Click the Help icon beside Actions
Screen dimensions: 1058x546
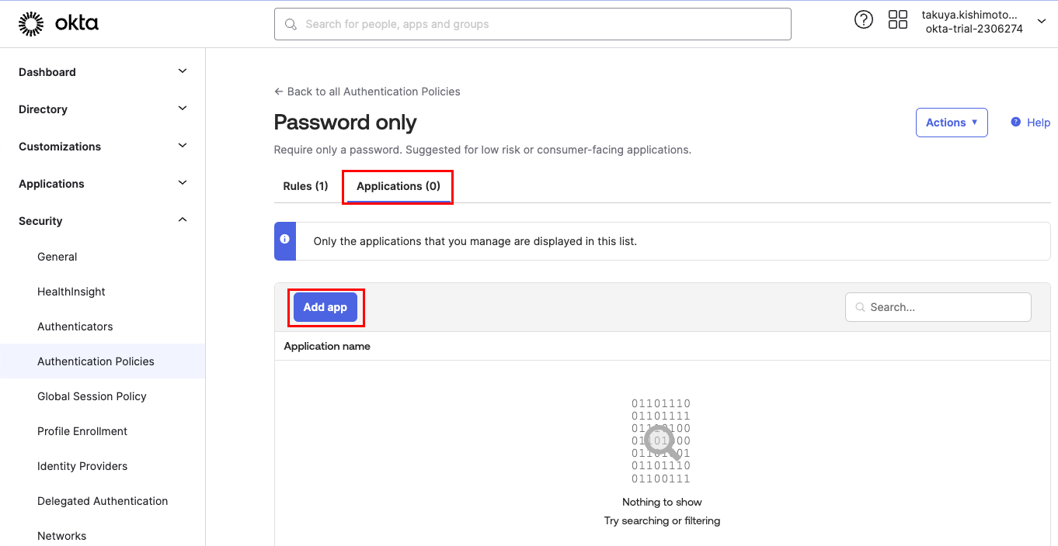[x=1015, y=123]
